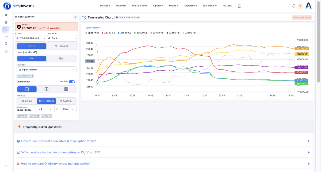Remove the 23650 strike tag
Image resolution: width=321 pixels, height=172 pixels.
pos(38,116)
